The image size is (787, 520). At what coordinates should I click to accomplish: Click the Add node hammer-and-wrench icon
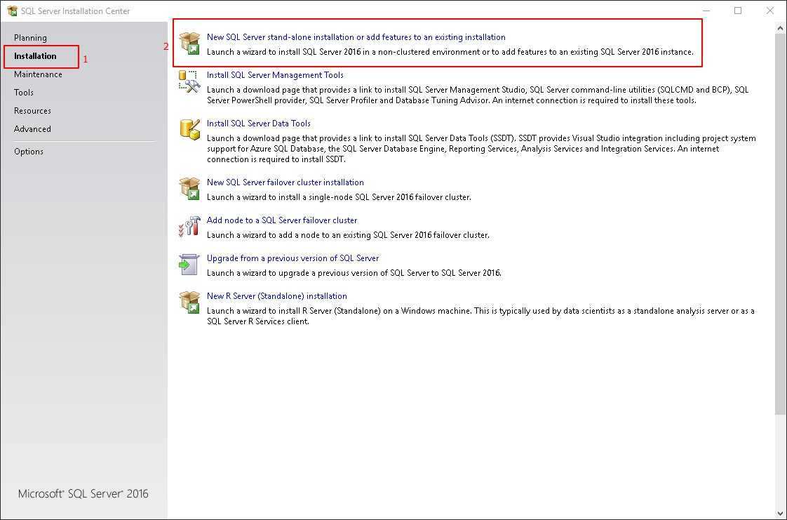click(189, 227)
